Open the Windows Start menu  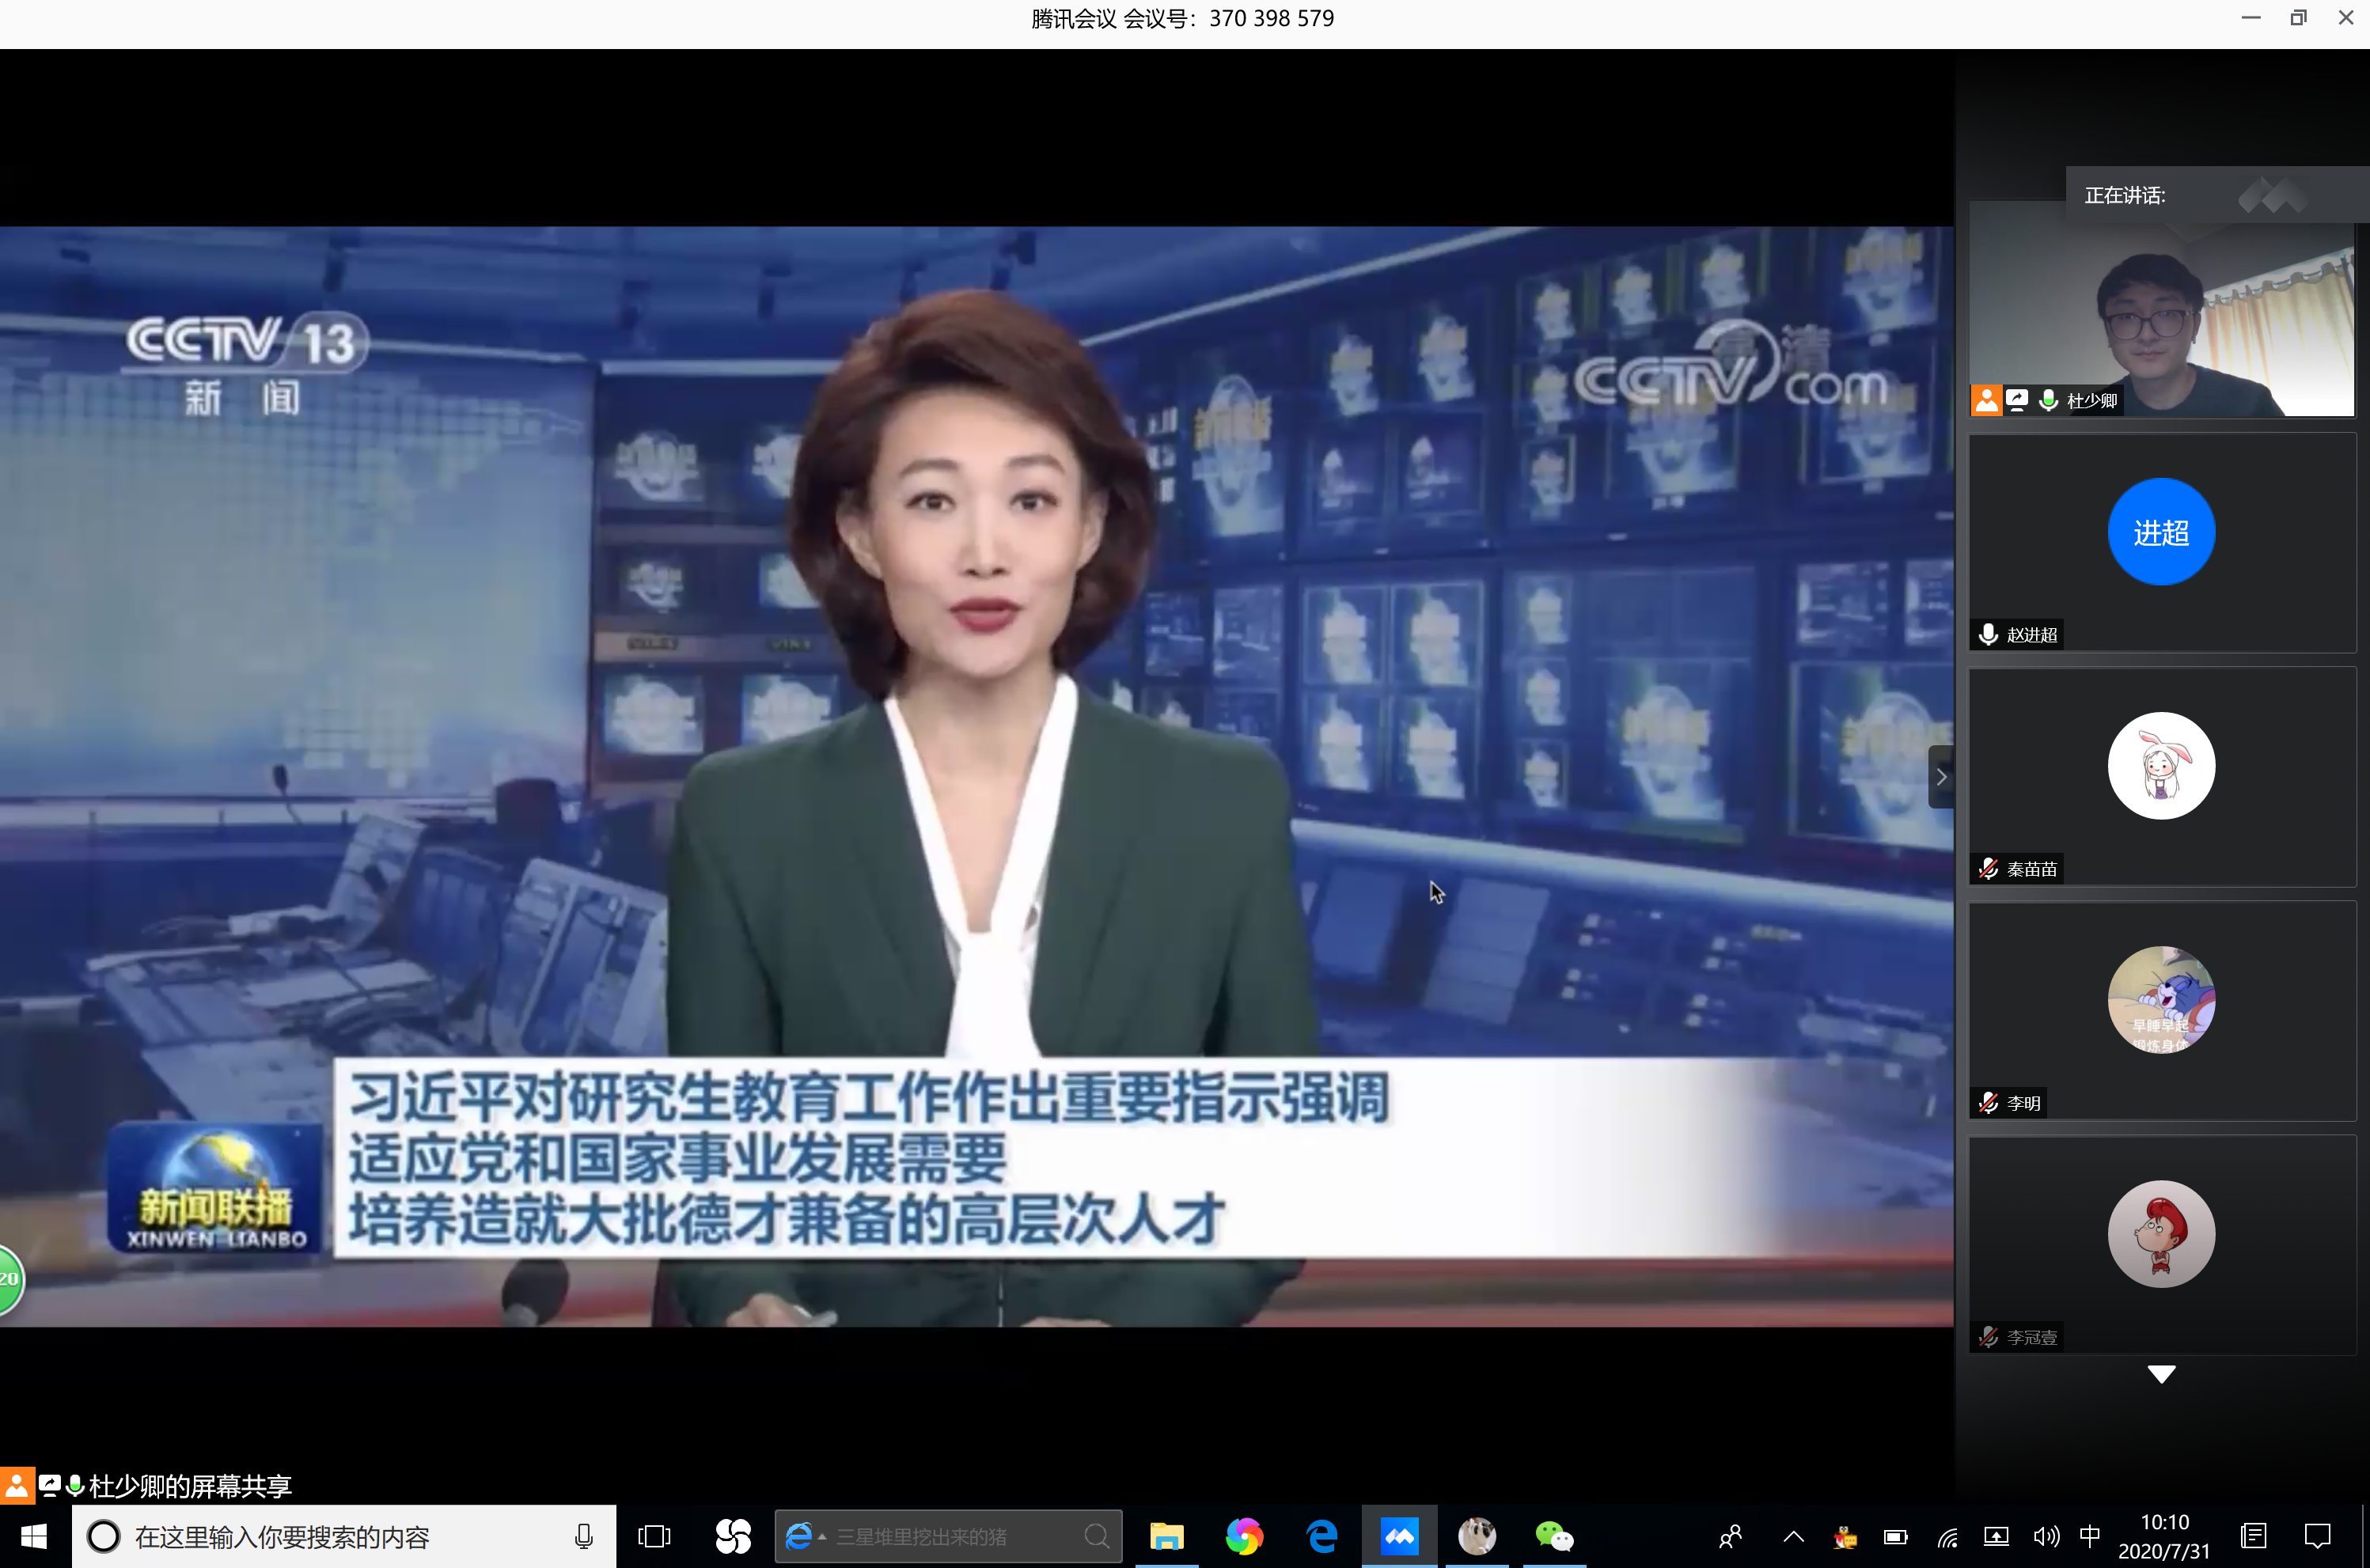pyautogui.click(x=34, y=1536)
